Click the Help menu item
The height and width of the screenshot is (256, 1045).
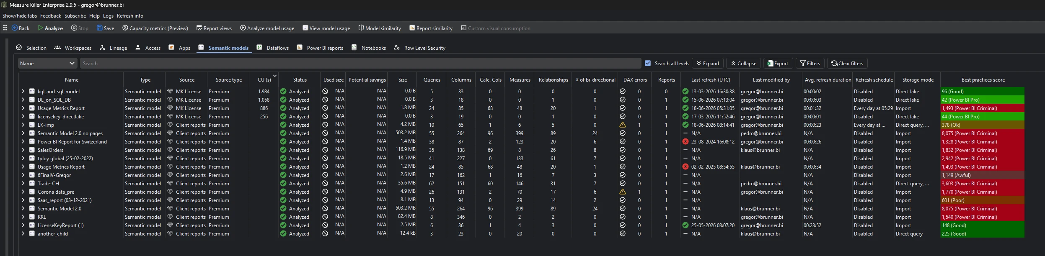click(x=94, y=16)
